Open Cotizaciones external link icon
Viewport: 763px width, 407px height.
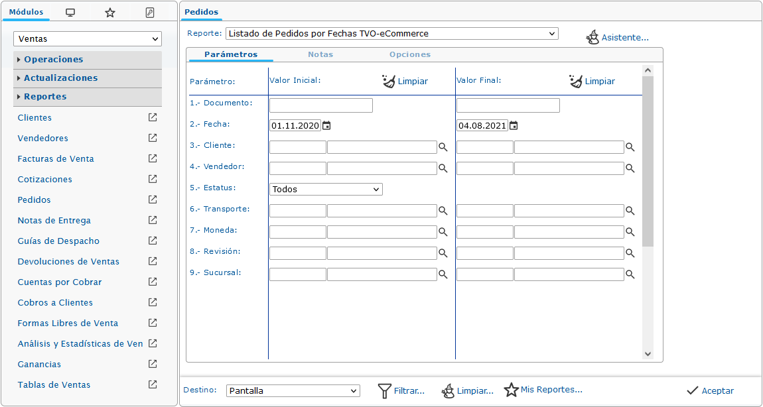tap(153, 179)
